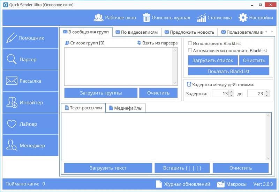The height and width of the screenshot is (192, 279).
Task: Minimize the Quick Sender Ultra window
Action: click(252, 5)
